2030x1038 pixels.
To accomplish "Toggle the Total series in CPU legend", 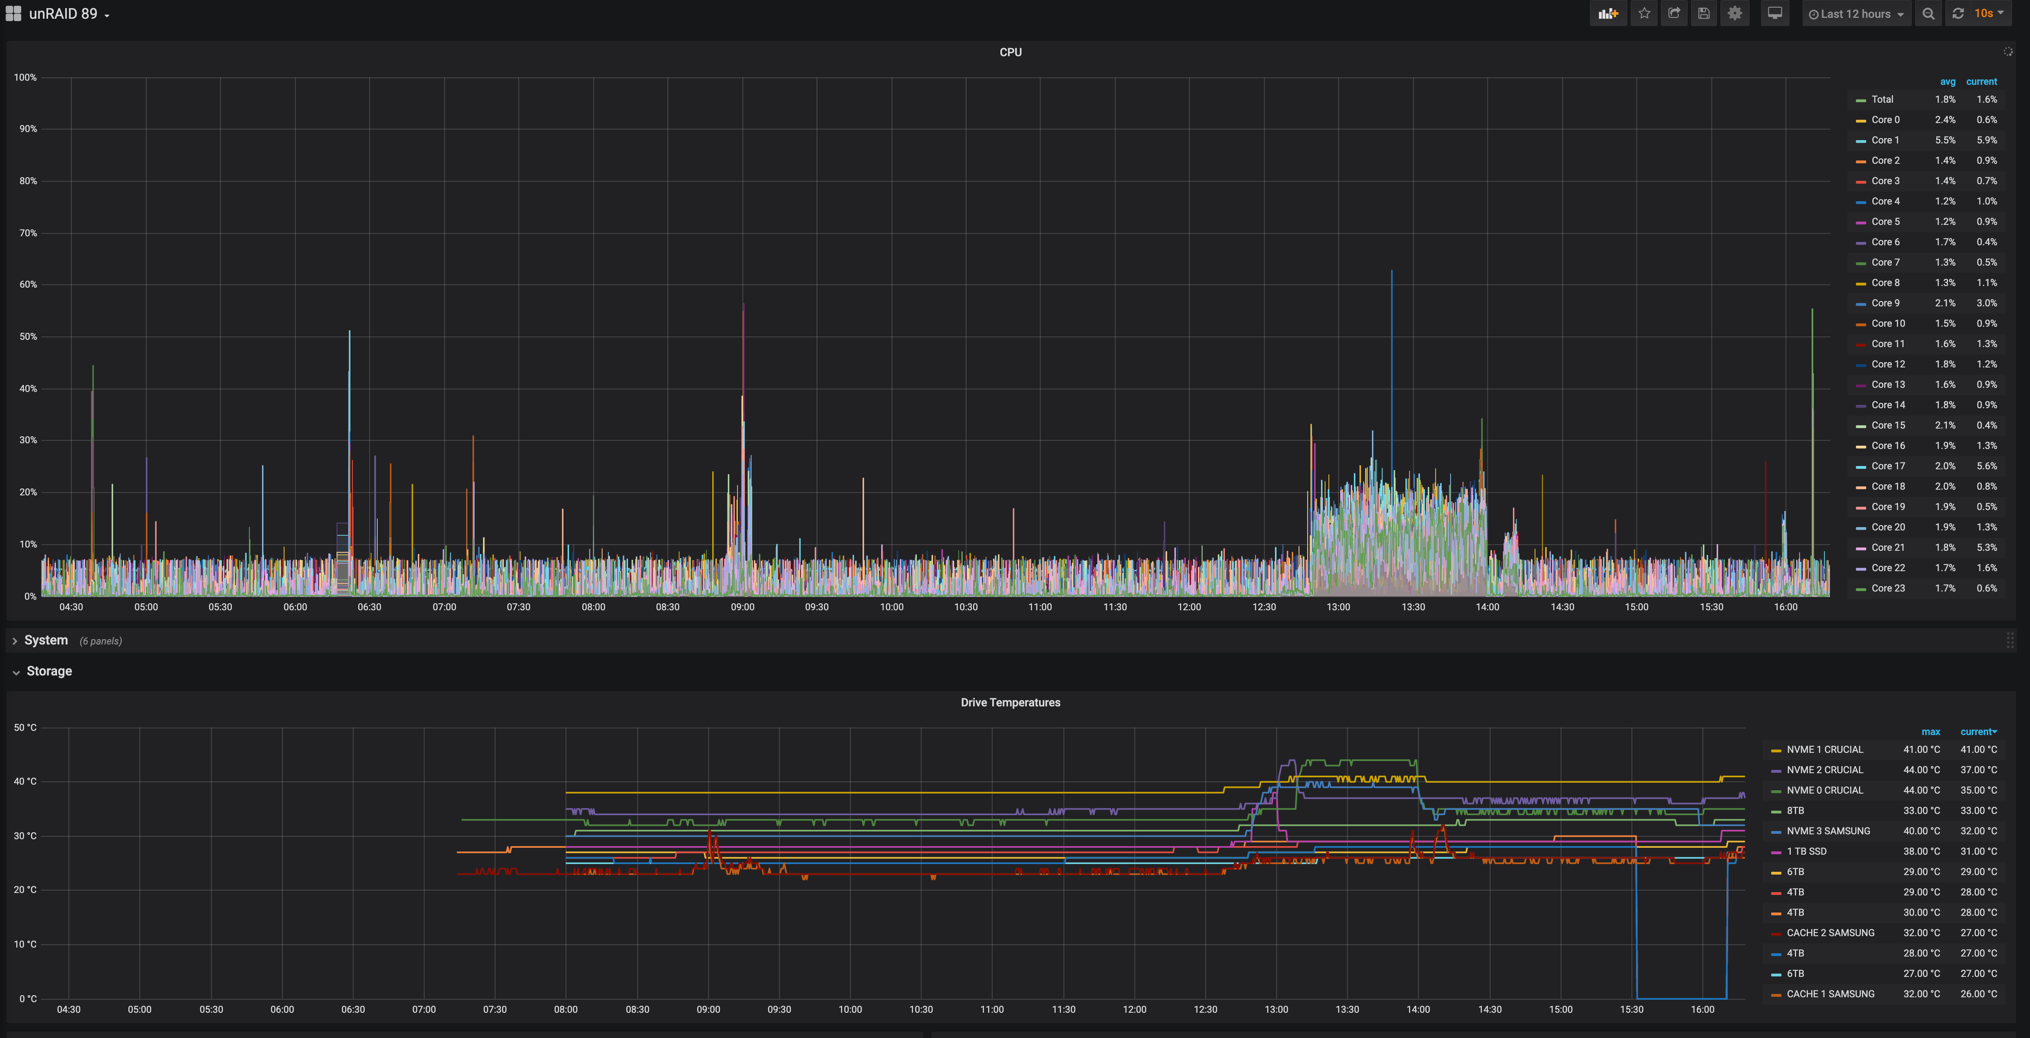I will (x=1882, y=99).
